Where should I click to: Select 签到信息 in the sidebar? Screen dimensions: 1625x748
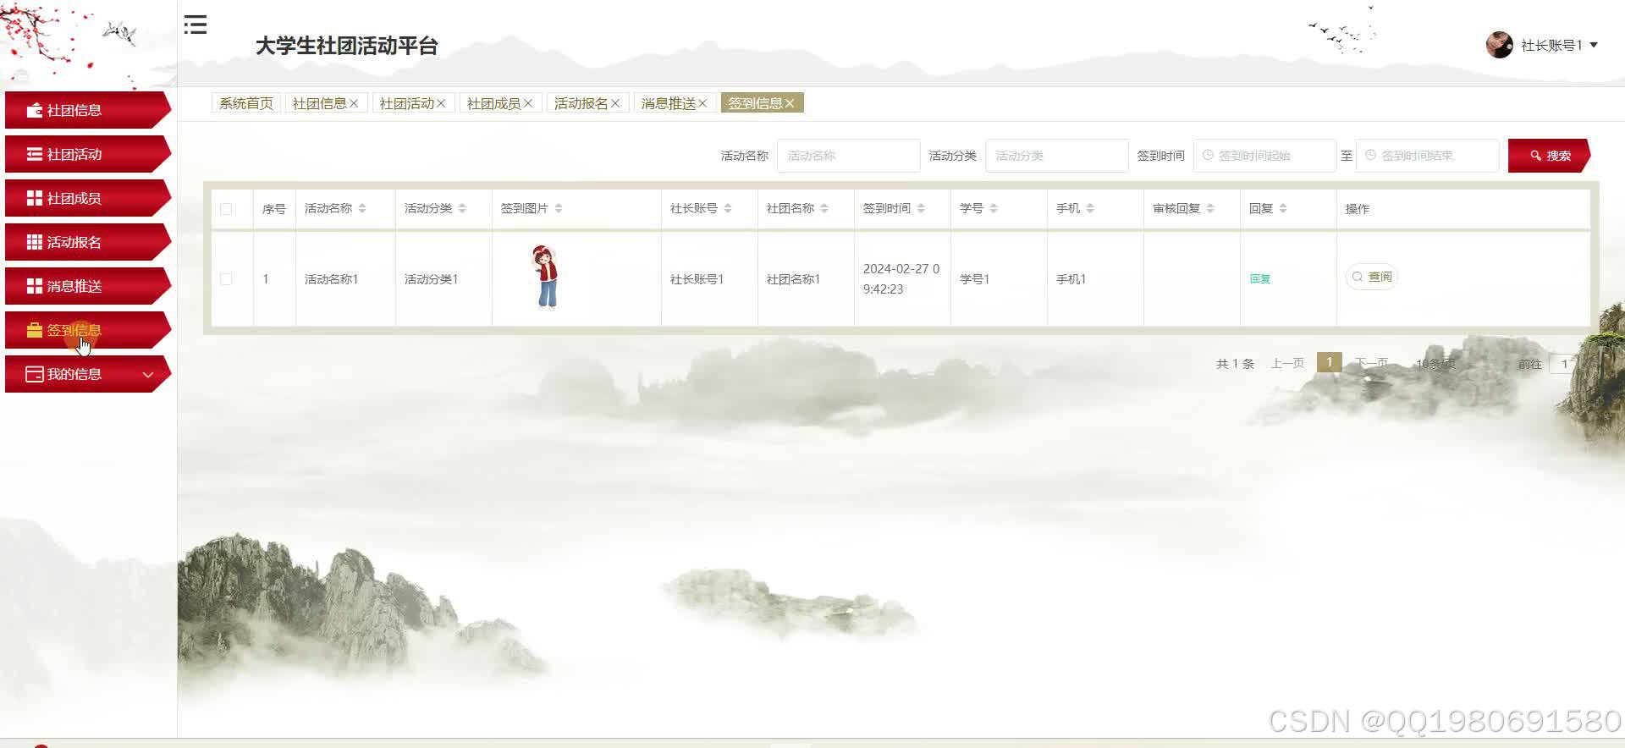[x=88, y=330]
